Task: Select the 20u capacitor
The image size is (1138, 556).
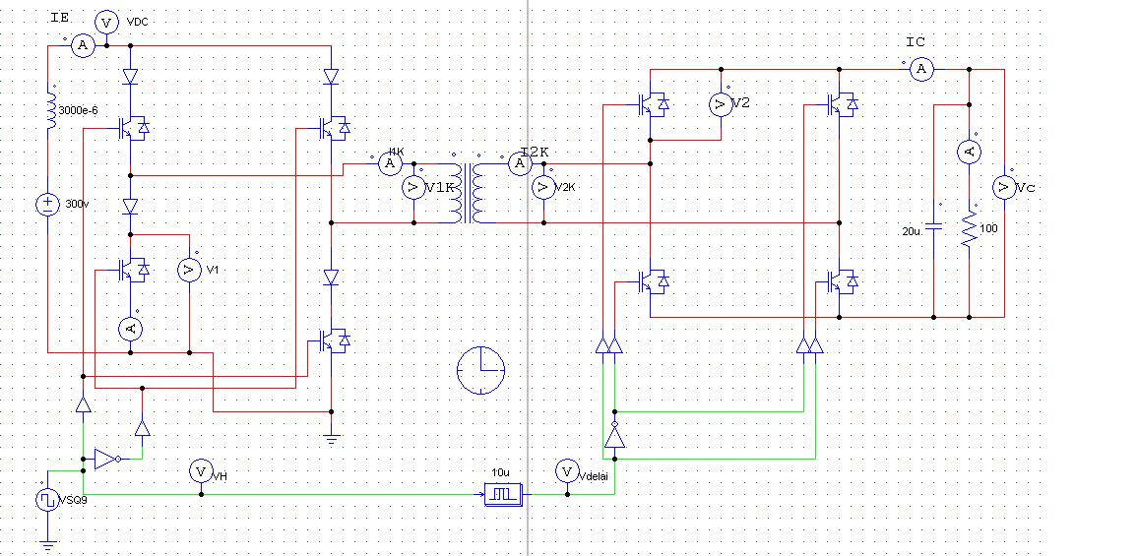Action: 934,226
